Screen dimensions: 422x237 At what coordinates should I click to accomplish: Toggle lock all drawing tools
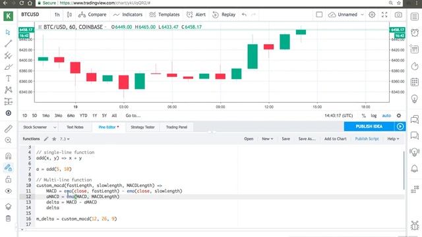pos(8,179)
